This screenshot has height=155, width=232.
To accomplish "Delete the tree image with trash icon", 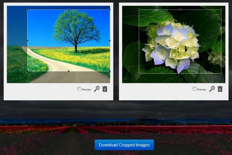I will [105, 89].
